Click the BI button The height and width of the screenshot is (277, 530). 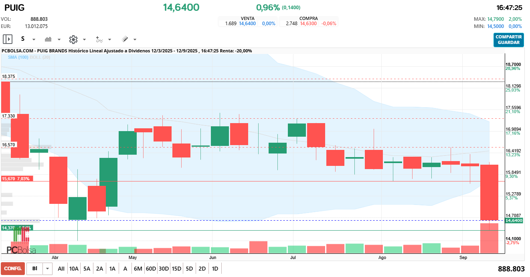[x=35, y=269]
